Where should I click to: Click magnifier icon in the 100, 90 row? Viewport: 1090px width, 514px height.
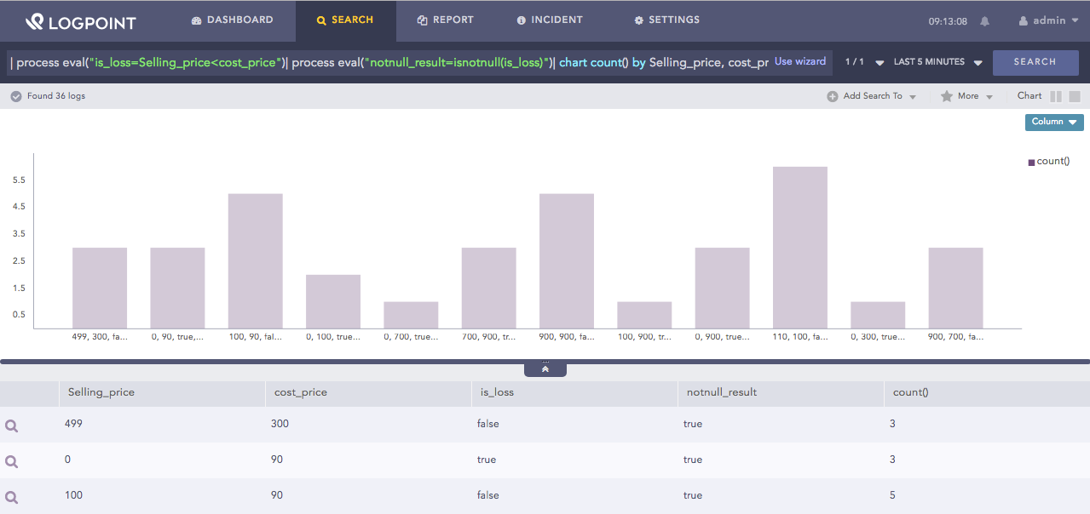[12, 497]
